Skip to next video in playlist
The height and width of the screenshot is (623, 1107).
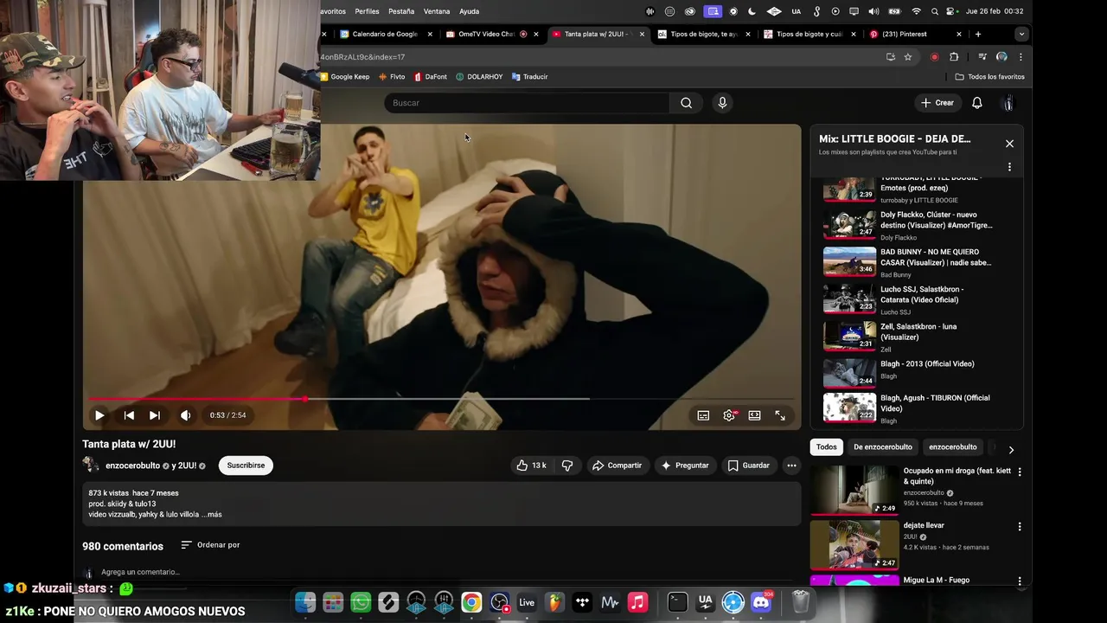(x=155, y=415)
